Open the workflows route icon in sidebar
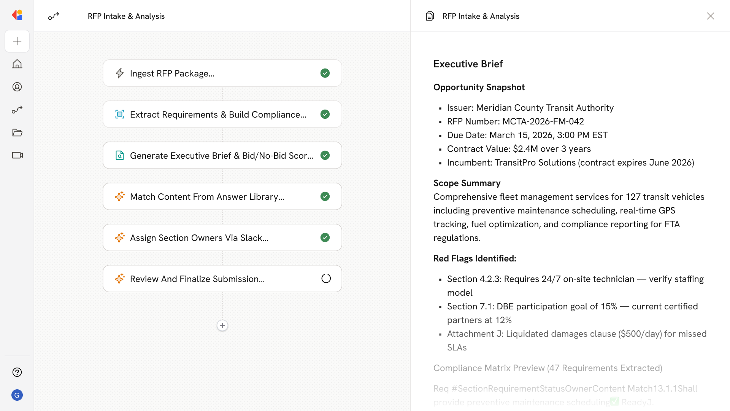The height and width of the screenshot is (411, 730). click(x=17, y=110)
